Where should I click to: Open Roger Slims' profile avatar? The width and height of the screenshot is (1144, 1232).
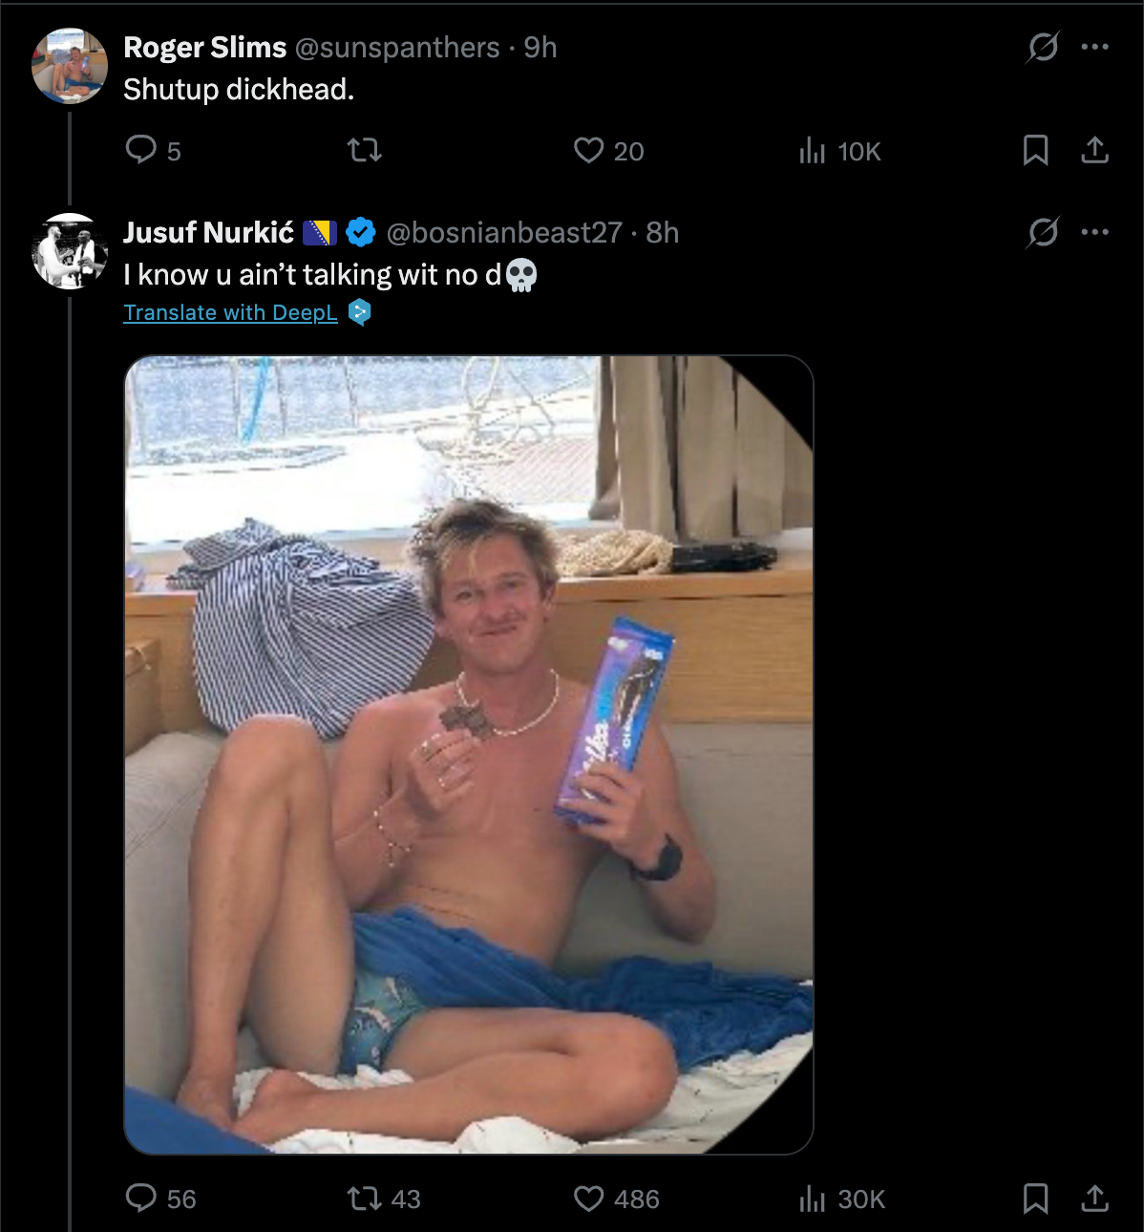70,66
